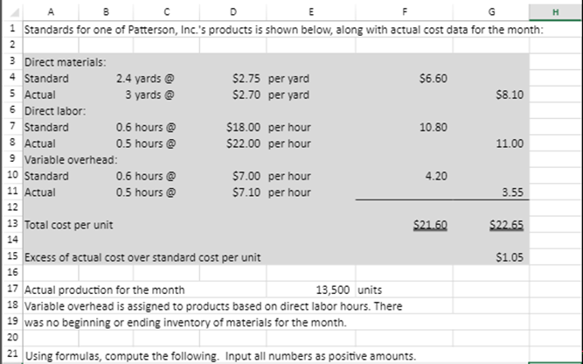Select the $8.10 actual materials cost cell
The width and height of the screenshot is (583, 364).
[x=491, y=94]
